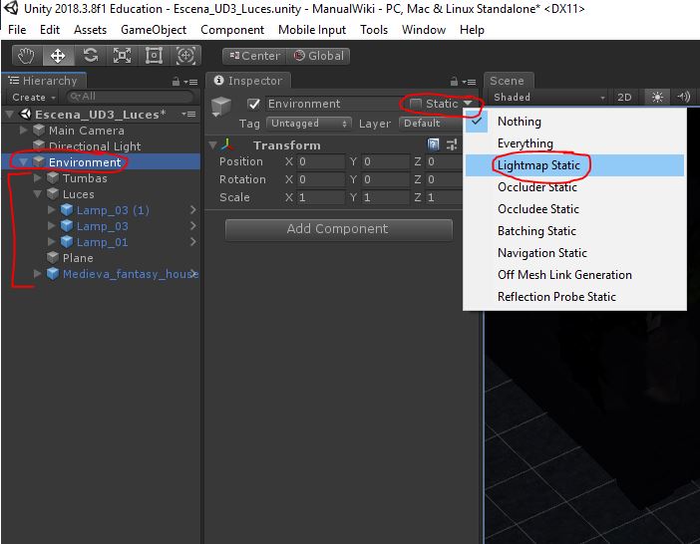The image size is (700, 544).
Task: Open the Static flags dropdown arrow
Action: pos(468,103)
